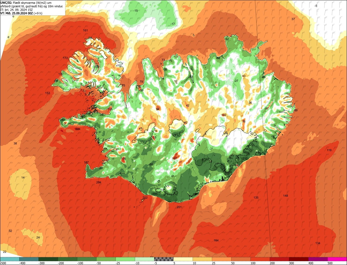Select the pale green -10 to -5 legend swatch

(144, 259)
